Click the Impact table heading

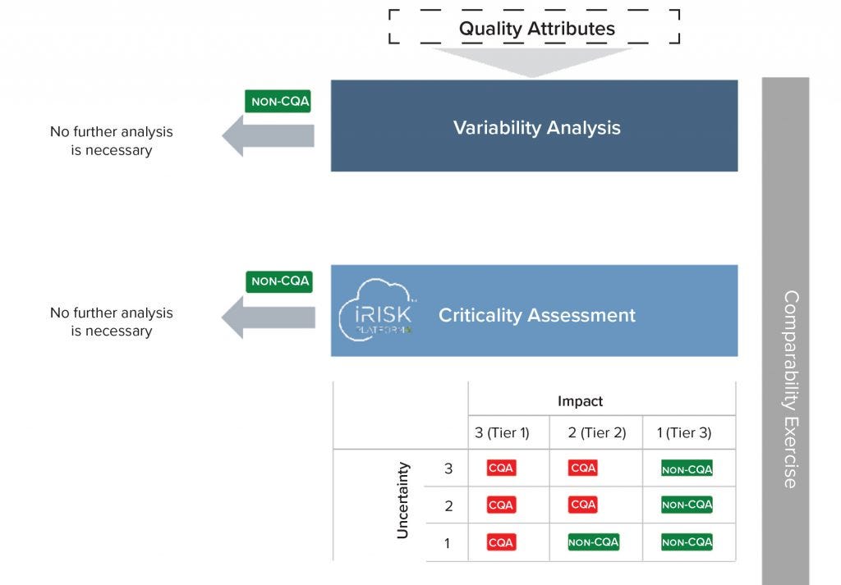[580, 401]
